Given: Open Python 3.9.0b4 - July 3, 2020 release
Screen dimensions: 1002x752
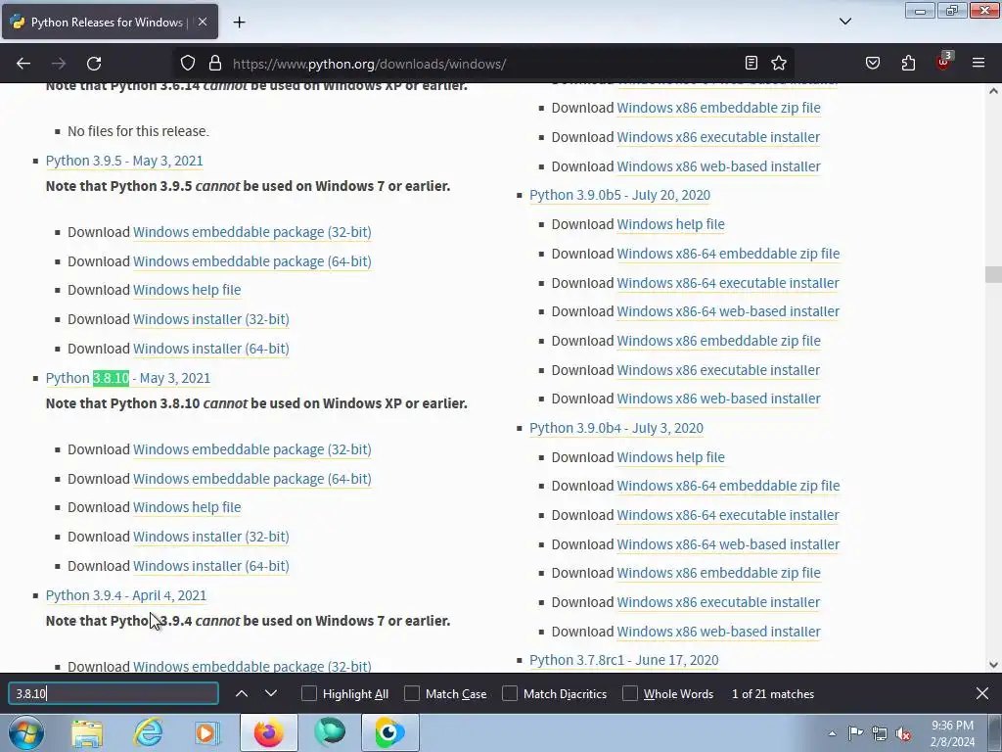Looking at the screenshot, I should pos(616,428).
